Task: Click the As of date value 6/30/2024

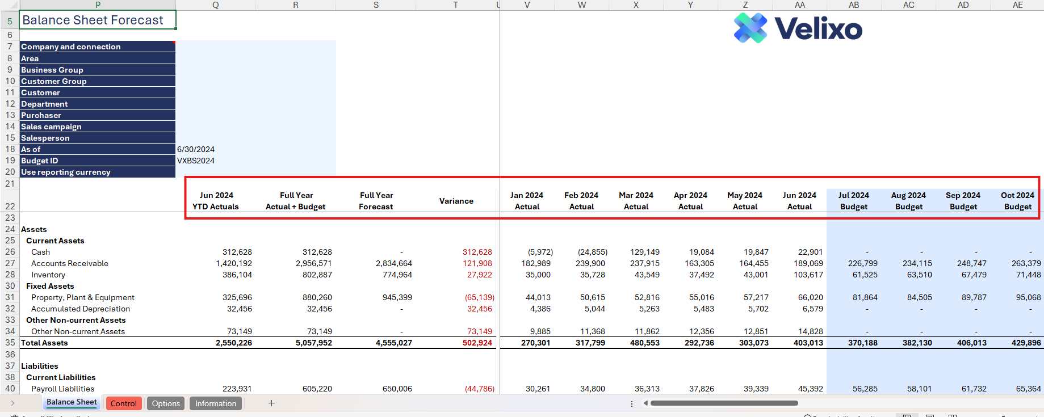Action: (196, 149)
